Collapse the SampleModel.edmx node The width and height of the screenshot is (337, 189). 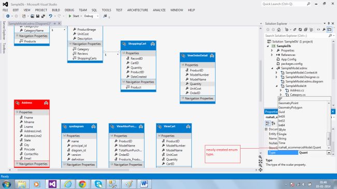click(x=272, y=68)
